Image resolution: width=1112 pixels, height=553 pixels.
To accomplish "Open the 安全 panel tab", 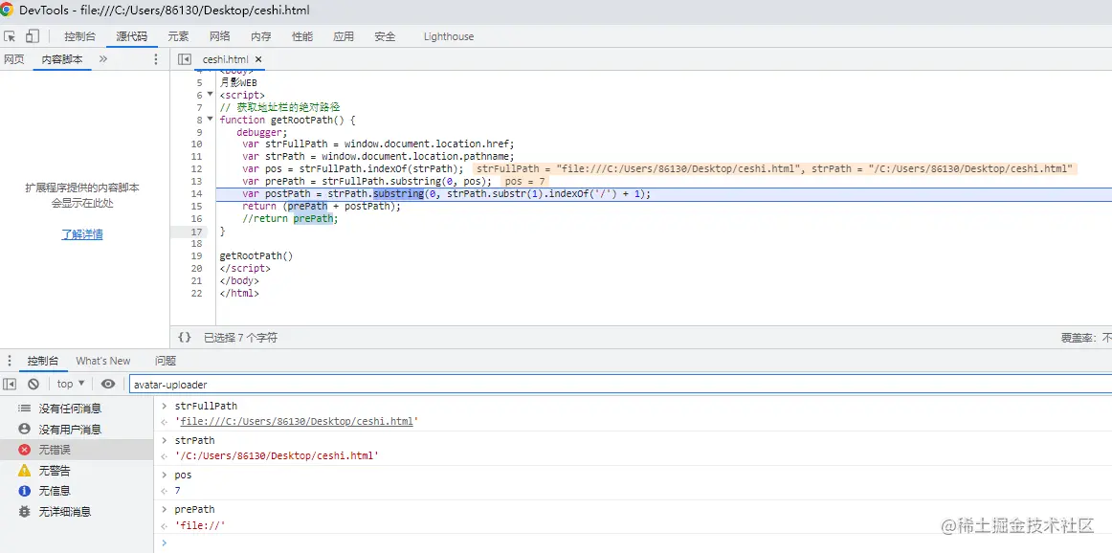I will (385, 37).
